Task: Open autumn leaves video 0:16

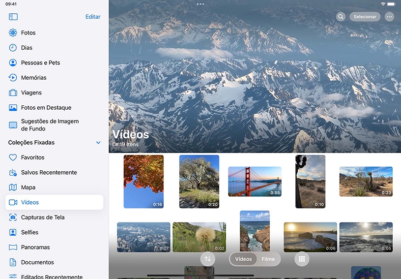Action: click(143, 182)
